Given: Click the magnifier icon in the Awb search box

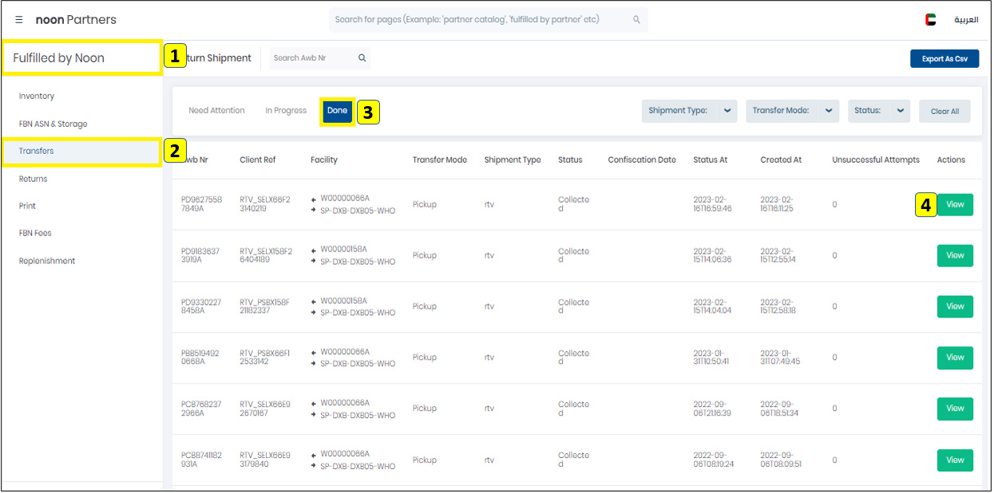Looking at the screenshot, I should click(362, 57).
